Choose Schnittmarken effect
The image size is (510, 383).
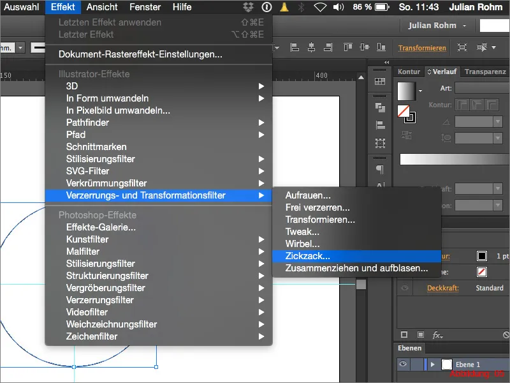(158, 147)
